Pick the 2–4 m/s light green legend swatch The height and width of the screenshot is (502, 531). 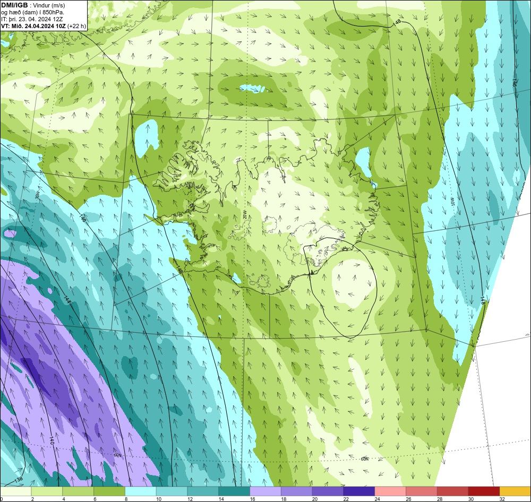(x=47, y=491)
